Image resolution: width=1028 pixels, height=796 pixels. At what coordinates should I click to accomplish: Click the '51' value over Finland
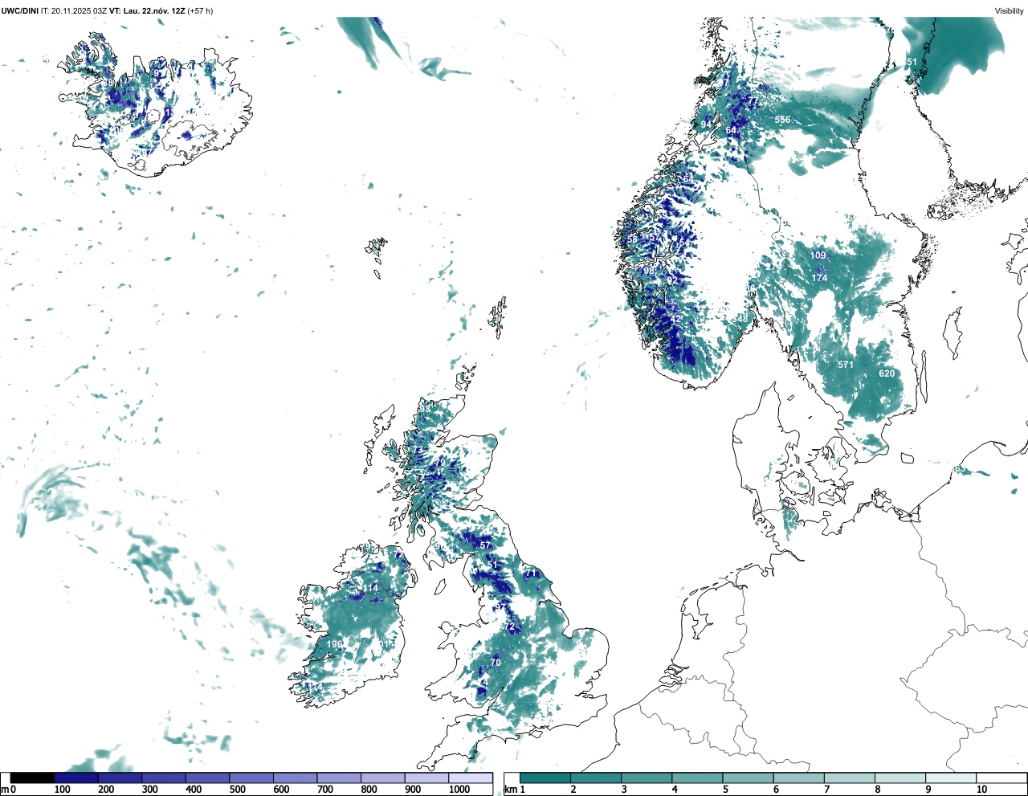(x=912, y=62)
